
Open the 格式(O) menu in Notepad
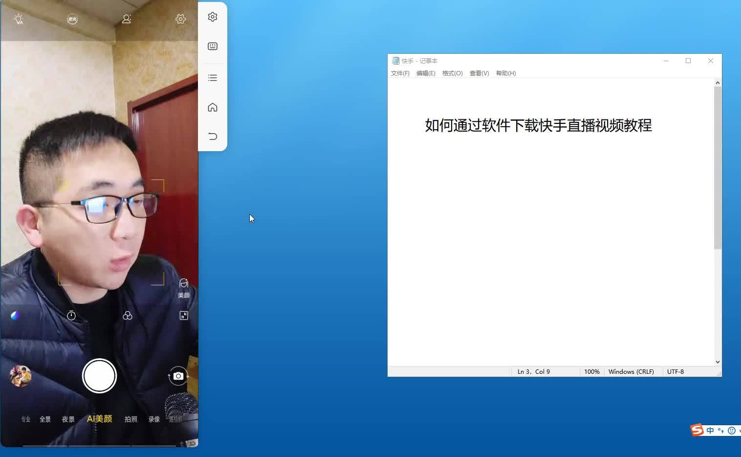pos(452,73)
